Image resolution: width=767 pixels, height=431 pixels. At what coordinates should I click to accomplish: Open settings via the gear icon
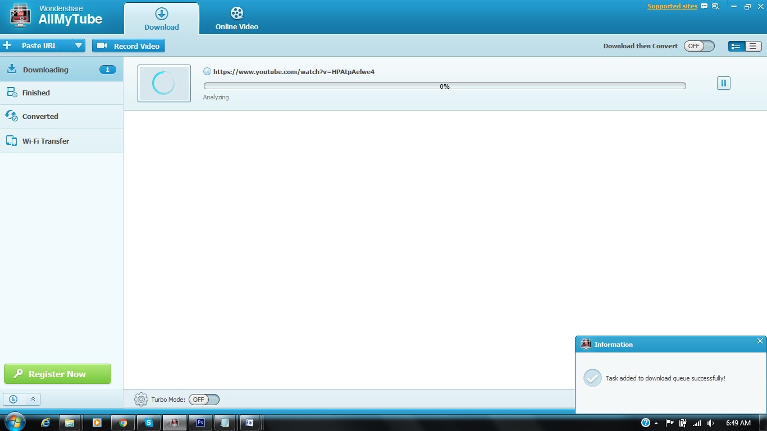coord(141,400)
